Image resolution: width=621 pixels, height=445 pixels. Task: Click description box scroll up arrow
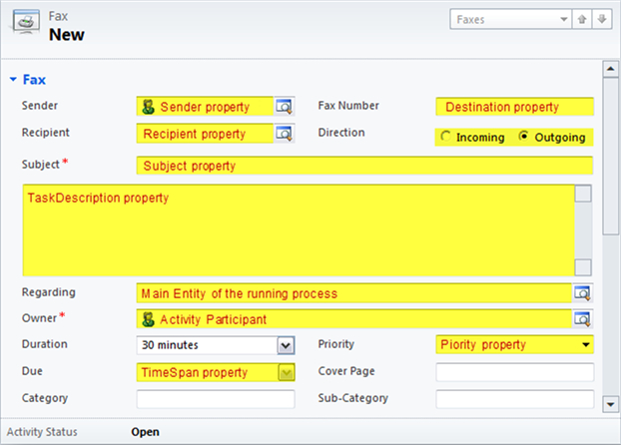point(583,194)
